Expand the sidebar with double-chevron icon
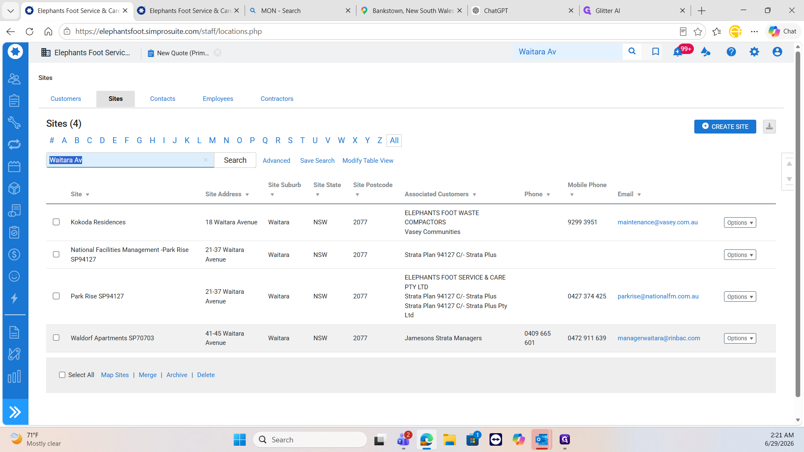This screenshot has height=452, width=804. pos(15,412)
